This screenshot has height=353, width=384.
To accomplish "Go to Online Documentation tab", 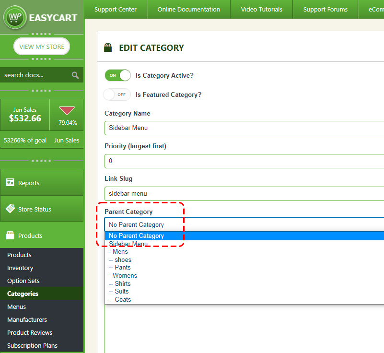I will click(188, 9).
